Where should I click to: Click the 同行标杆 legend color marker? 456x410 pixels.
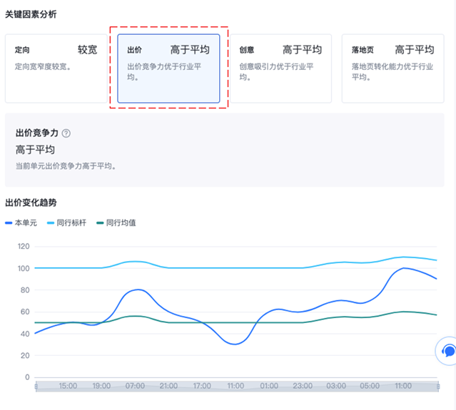click(52, 223)
